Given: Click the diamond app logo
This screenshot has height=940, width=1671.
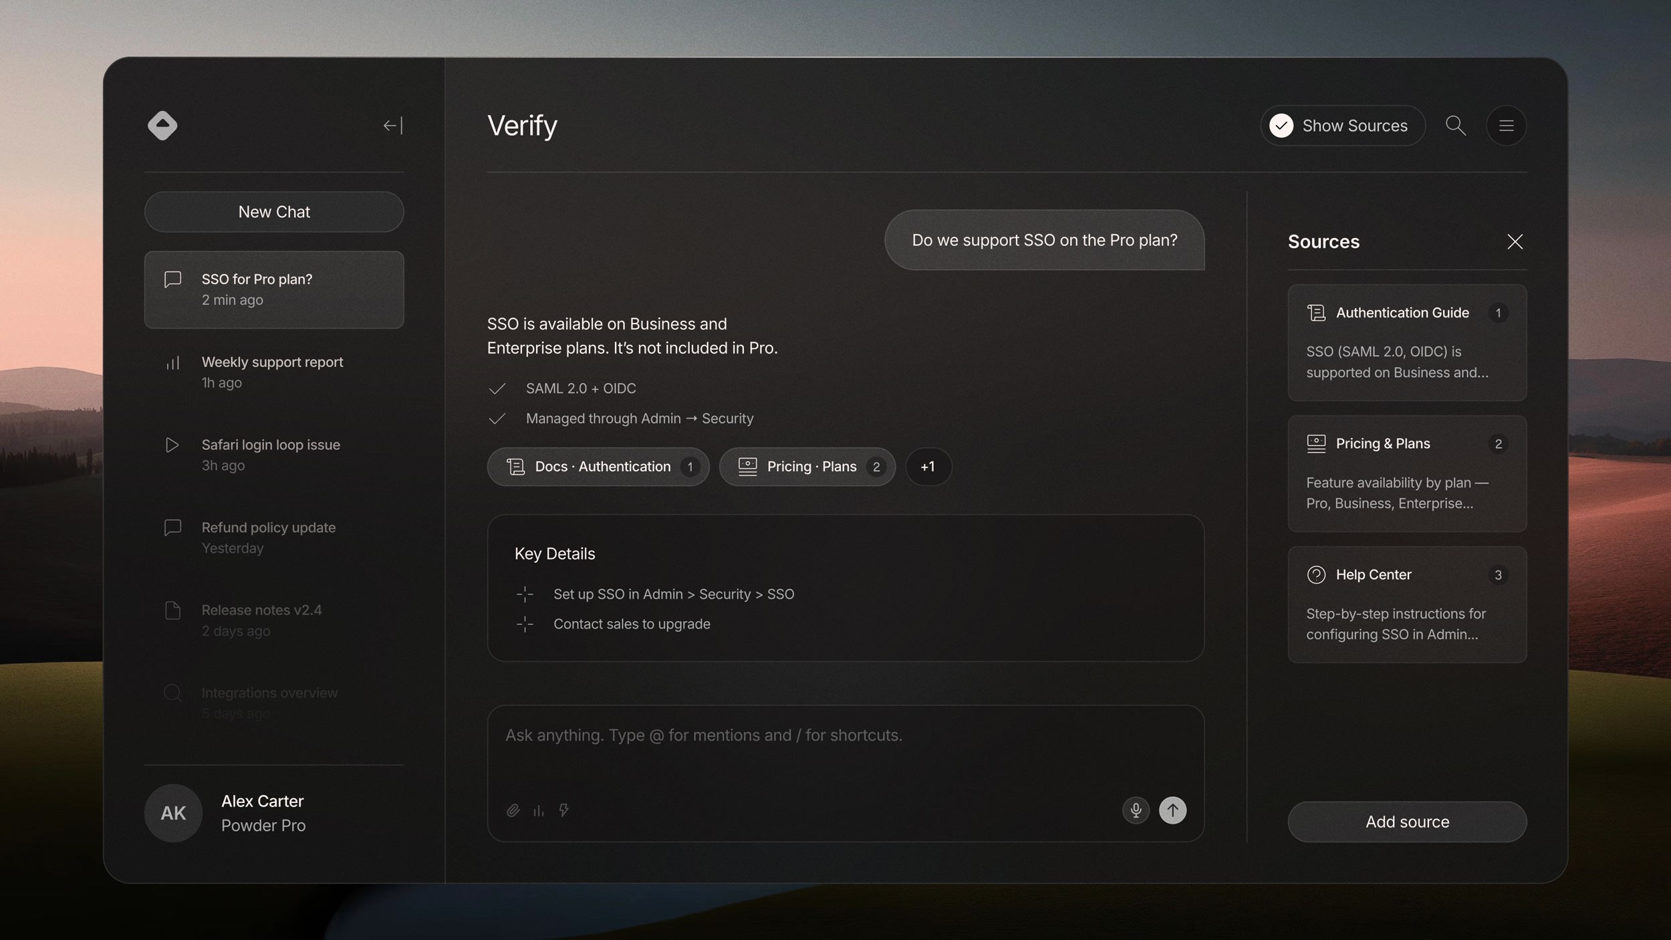Looking at the screenshot, I should (162, 126).
